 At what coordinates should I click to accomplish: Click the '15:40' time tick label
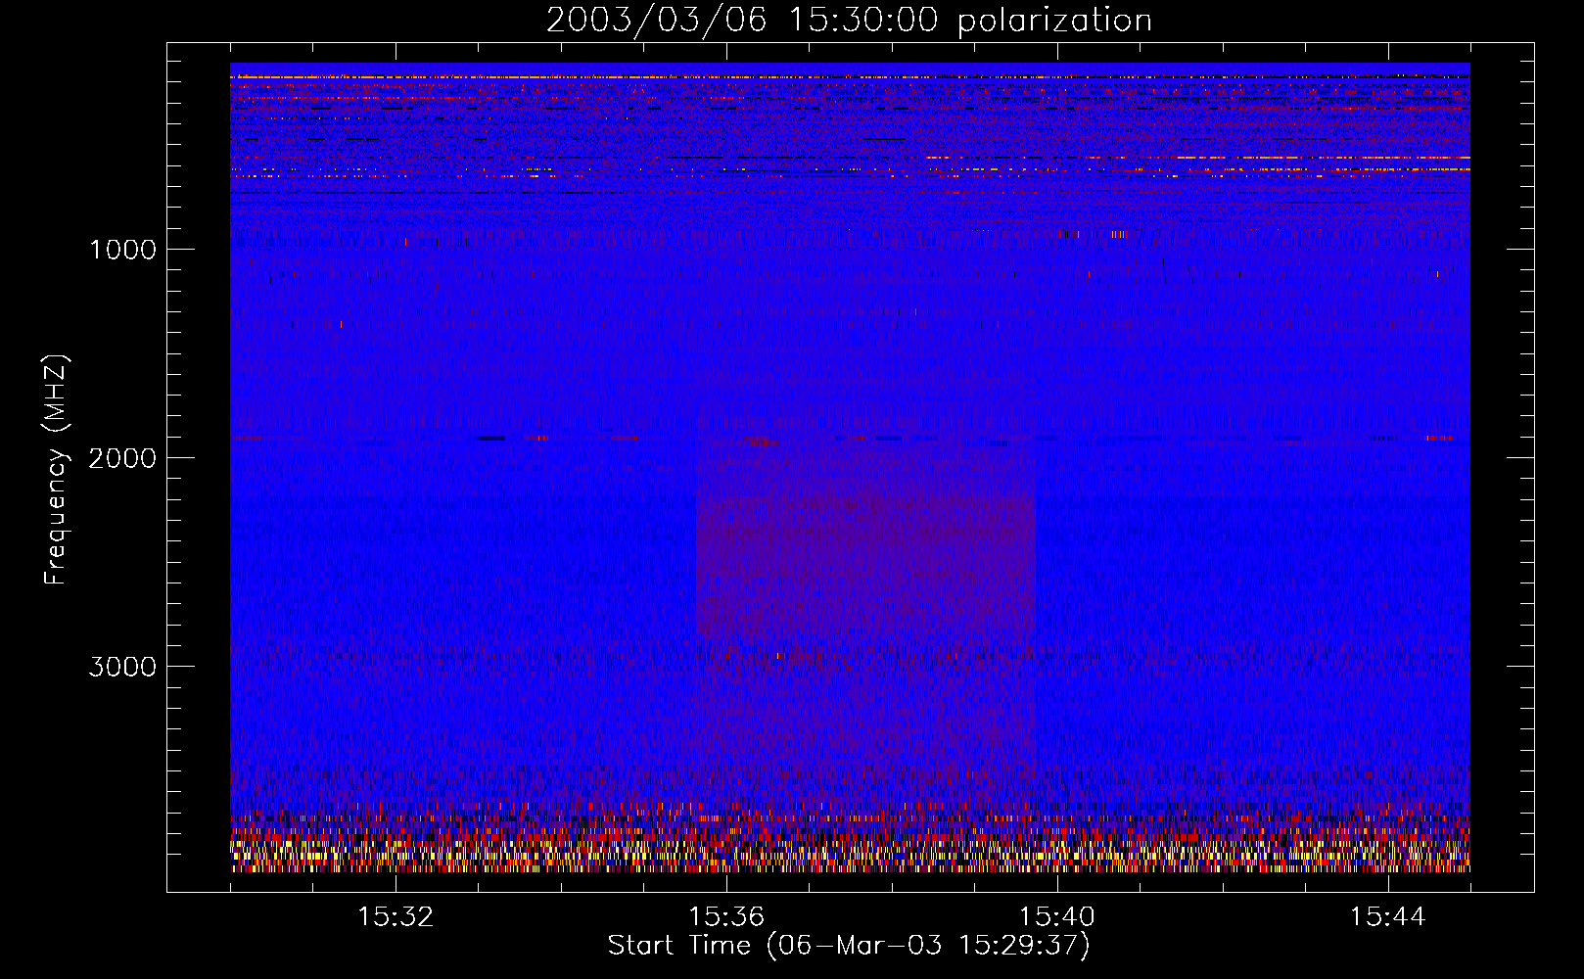pyautogui.click(x=1057, y=917)
